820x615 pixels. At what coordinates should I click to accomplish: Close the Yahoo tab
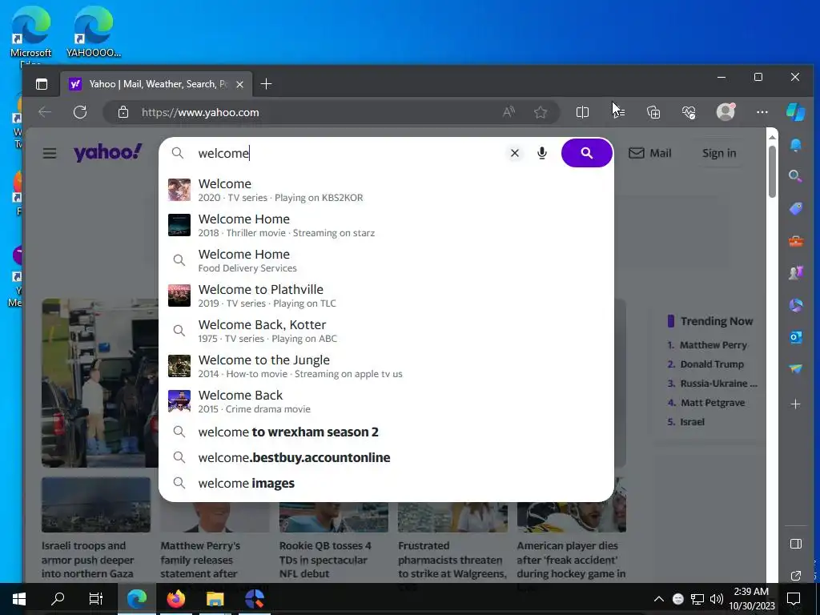pos(239,84)
